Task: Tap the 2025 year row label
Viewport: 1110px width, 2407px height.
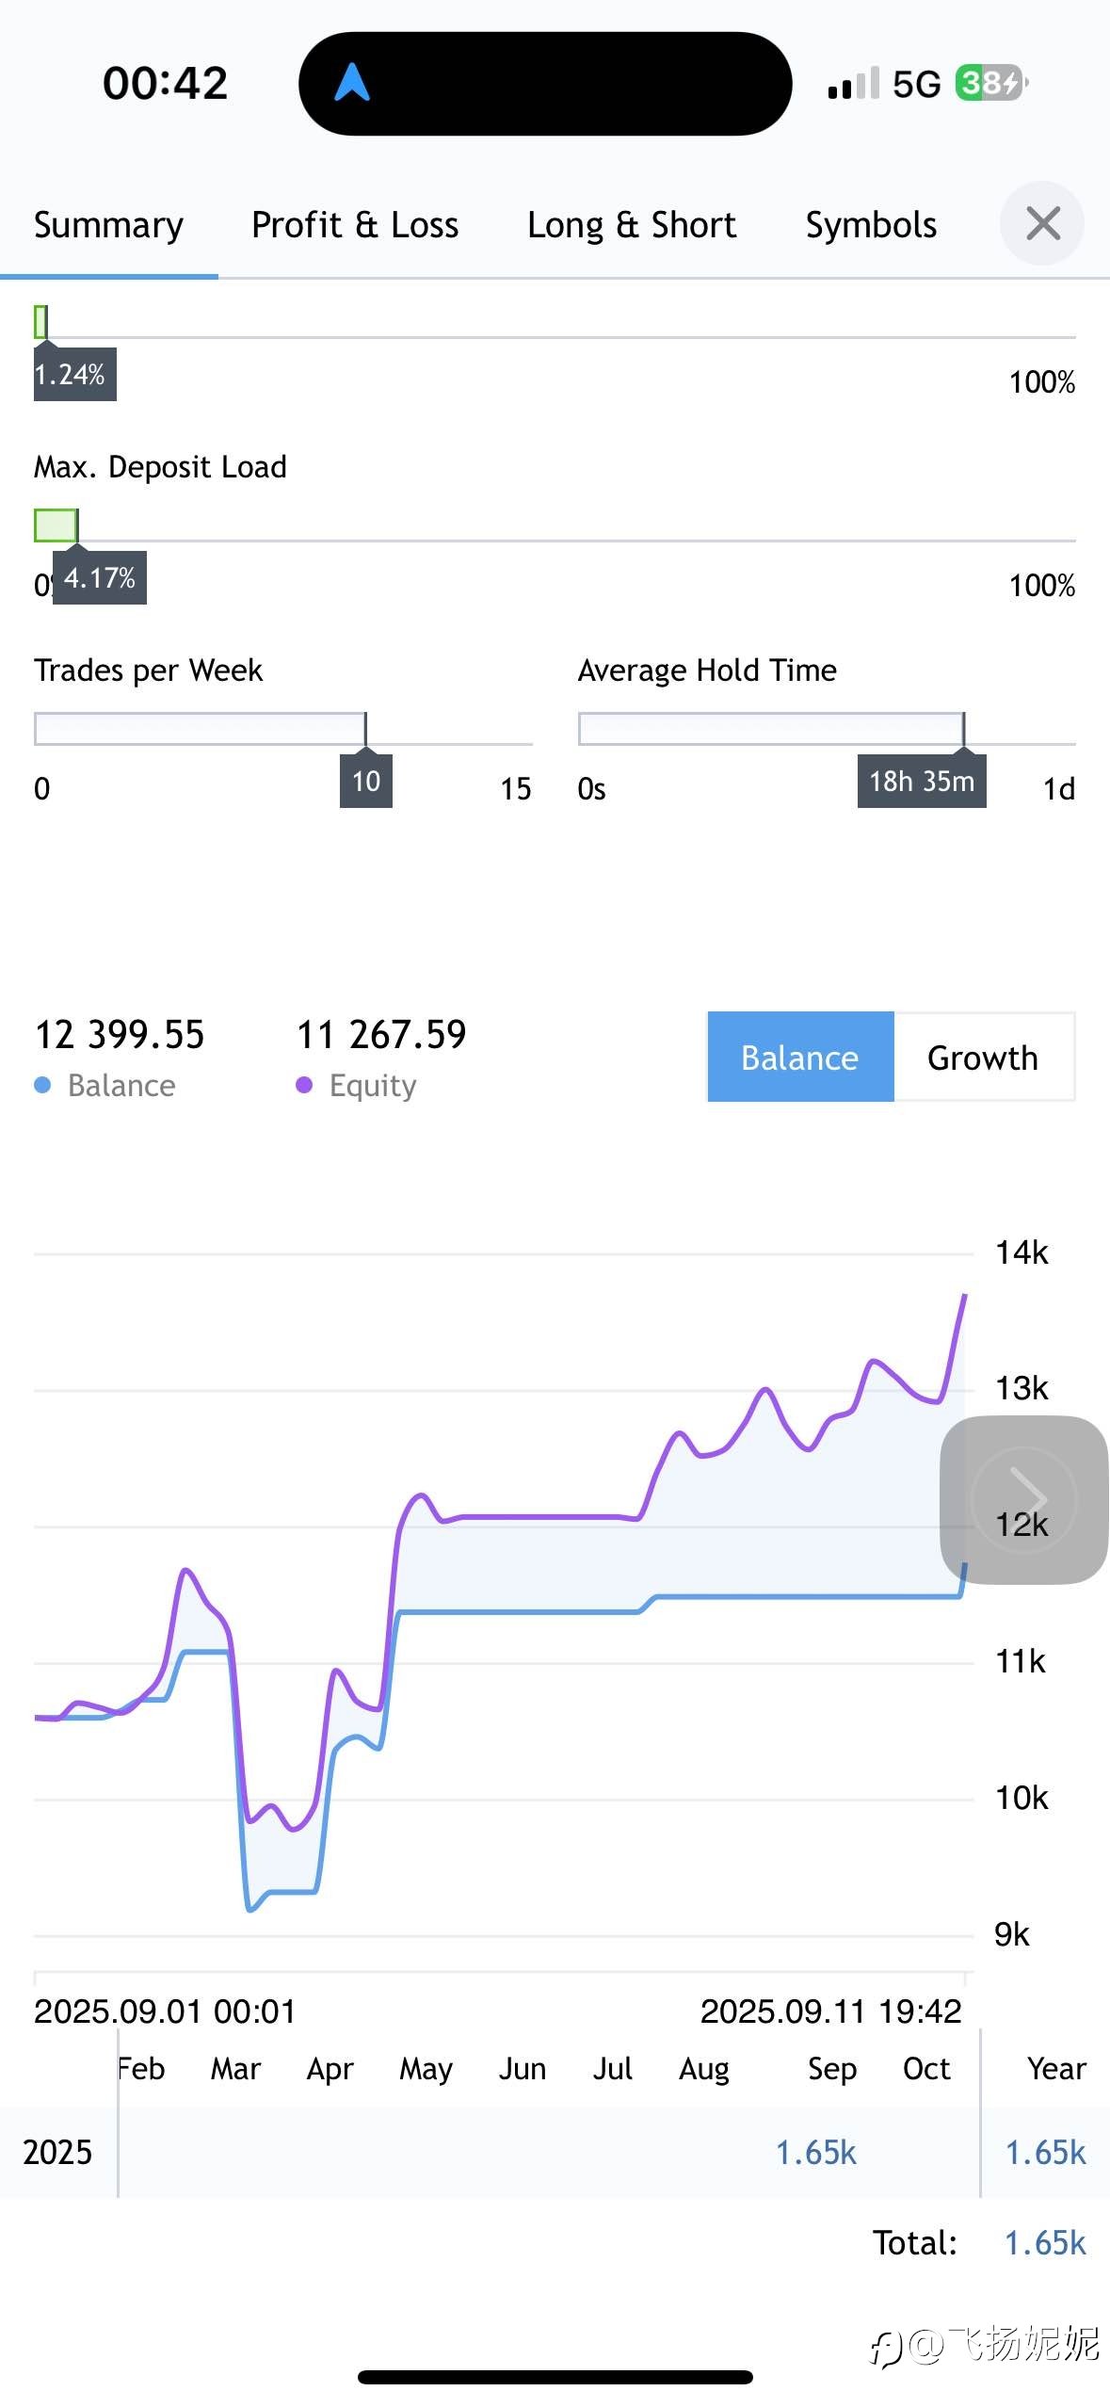Action: click(x=57, y=2152)
